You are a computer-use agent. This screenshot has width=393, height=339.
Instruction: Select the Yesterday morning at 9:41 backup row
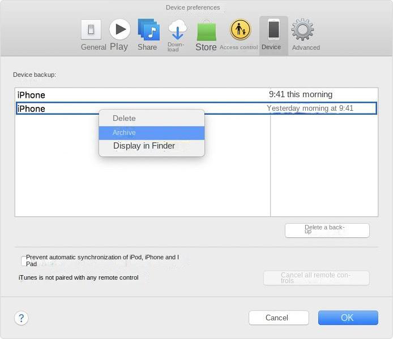[310, 108]
